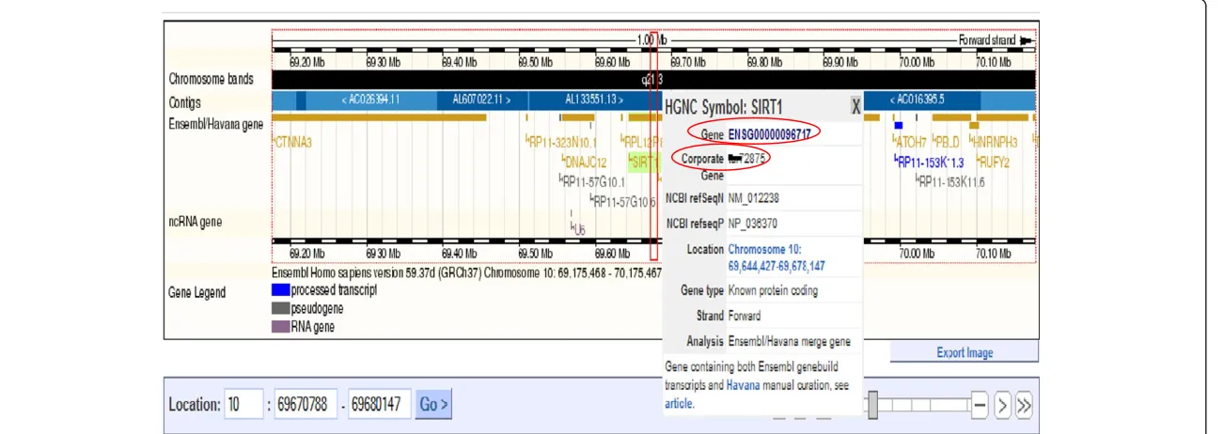Select the end coordinate field 69680147
This screenshot has width=1224, height=434.
(x=380, y=405)
